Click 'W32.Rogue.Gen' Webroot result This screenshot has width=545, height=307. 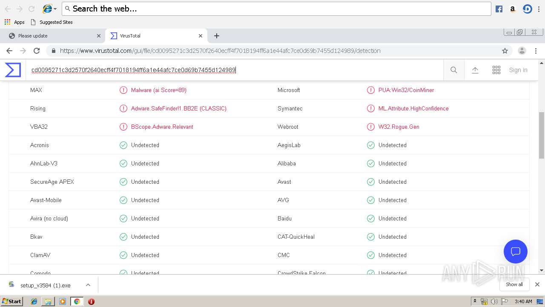point(399,127)
